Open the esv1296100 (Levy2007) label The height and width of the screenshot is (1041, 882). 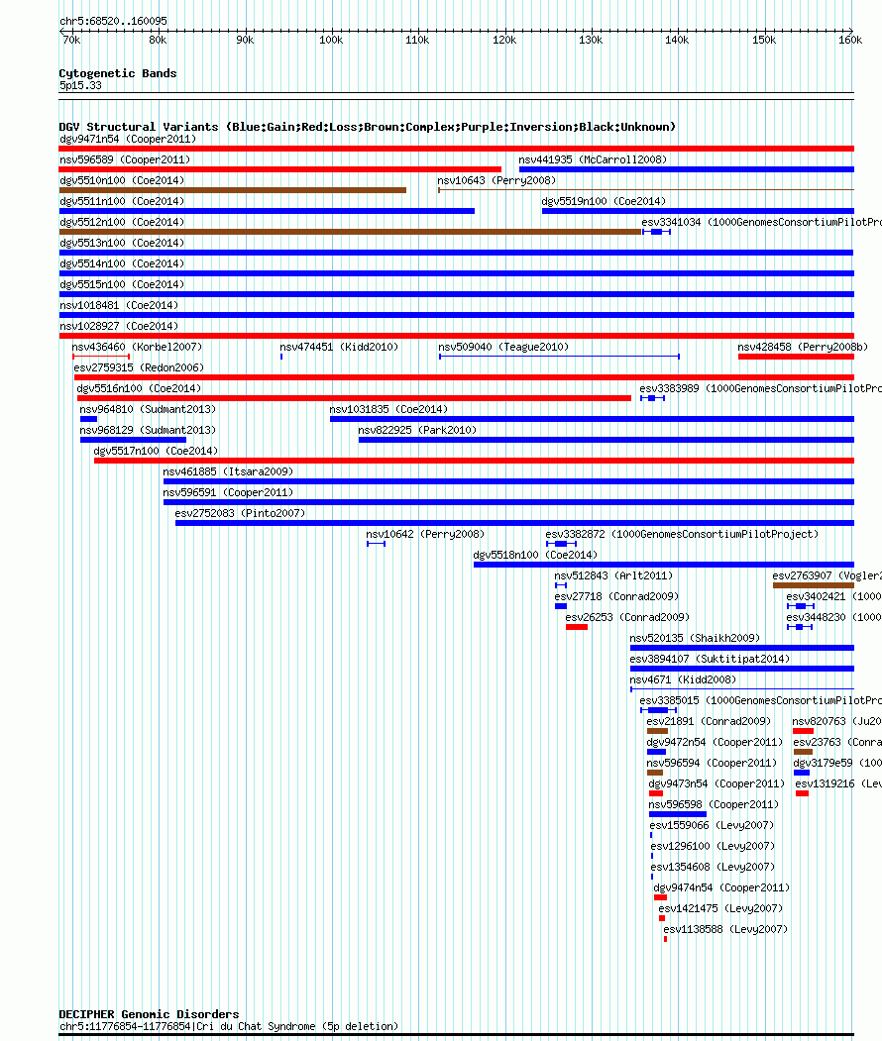point(713,846)
